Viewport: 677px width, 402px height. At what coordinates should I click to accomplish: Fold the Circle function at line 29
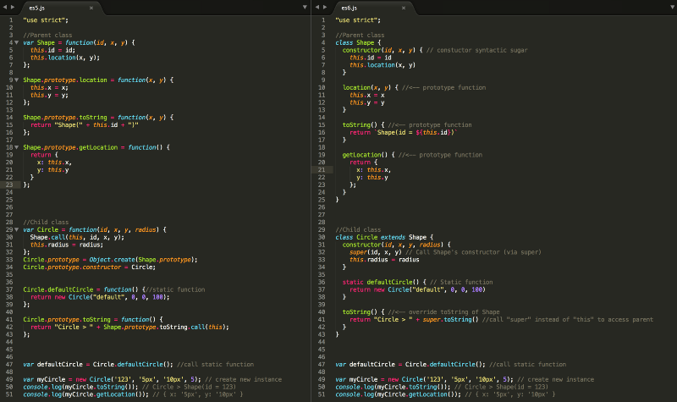pyautogui.click(x=16, y=229)
